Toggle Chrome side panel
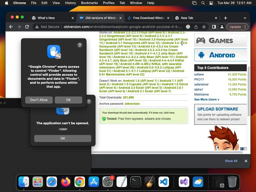The height and width of the screenshot is (192, 256). pos(214,27)
